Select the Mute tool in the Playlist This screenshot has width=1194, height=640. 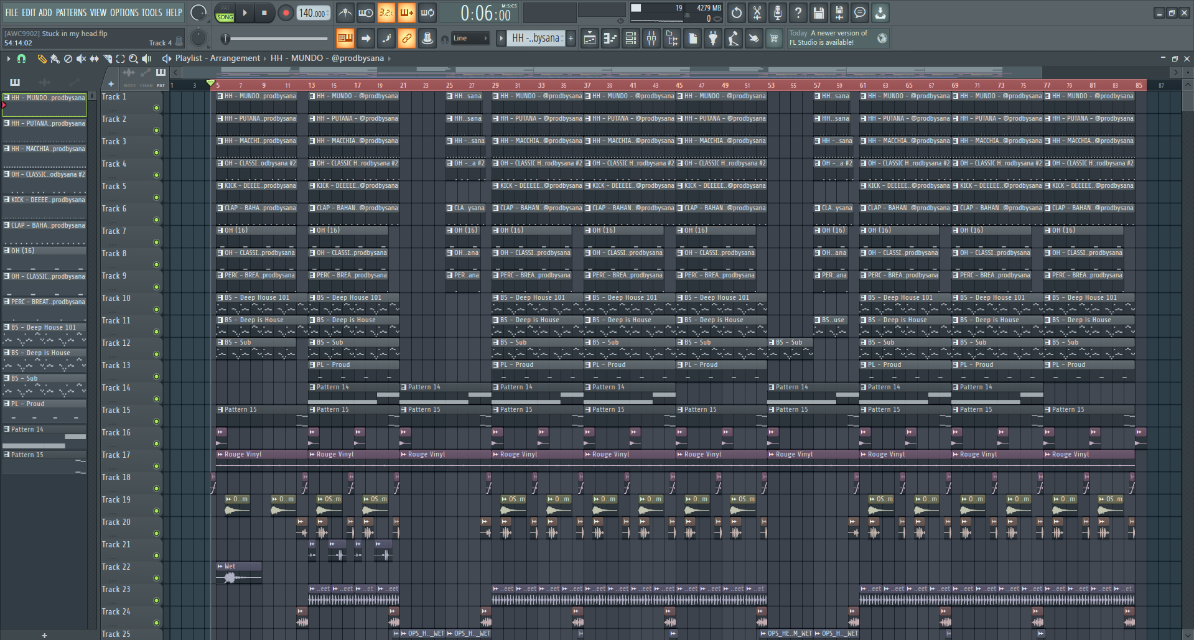[81, 58]
